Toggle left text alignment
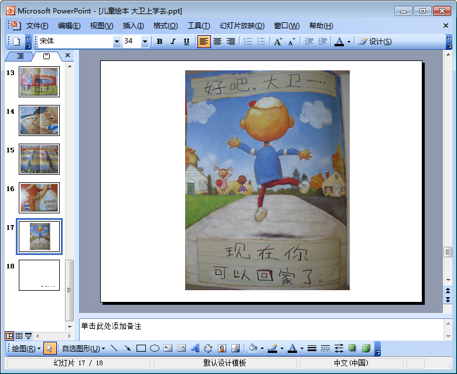Screen dimensions: 457x374 204,42
